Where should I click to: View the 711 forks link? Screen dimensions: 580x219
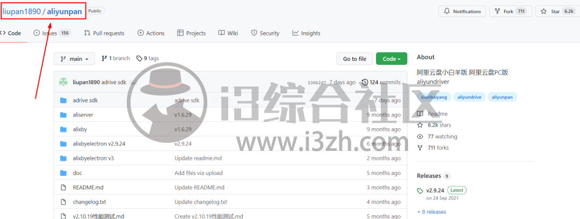[433, 148]
